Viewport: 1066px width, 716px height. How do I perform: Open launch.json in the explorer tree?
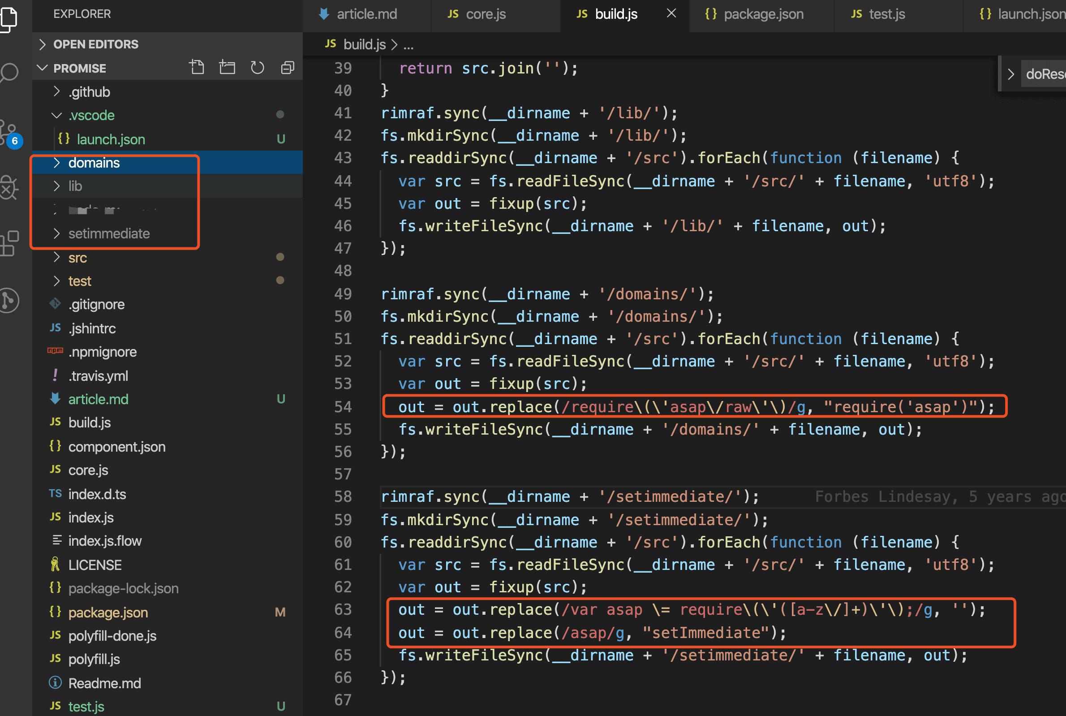point(111,139)
